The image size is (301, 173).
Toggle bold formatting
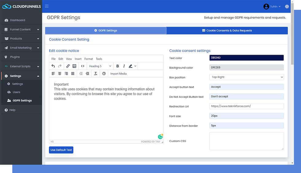[117, 66]
